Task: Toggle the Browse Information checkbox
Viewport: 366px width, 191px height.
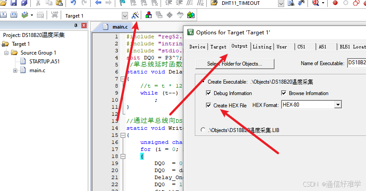Action: point(284,93)
